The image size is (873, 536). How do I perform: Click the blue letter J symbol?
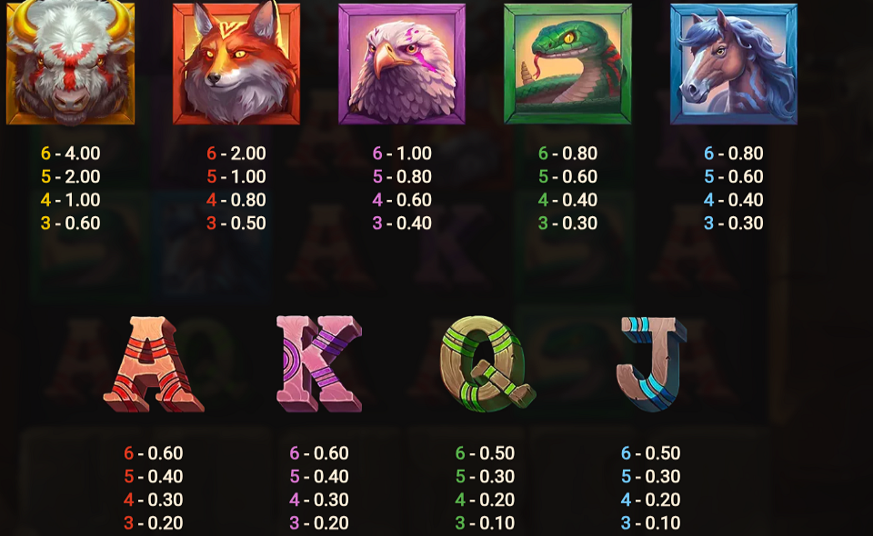(x=651, y=364)
